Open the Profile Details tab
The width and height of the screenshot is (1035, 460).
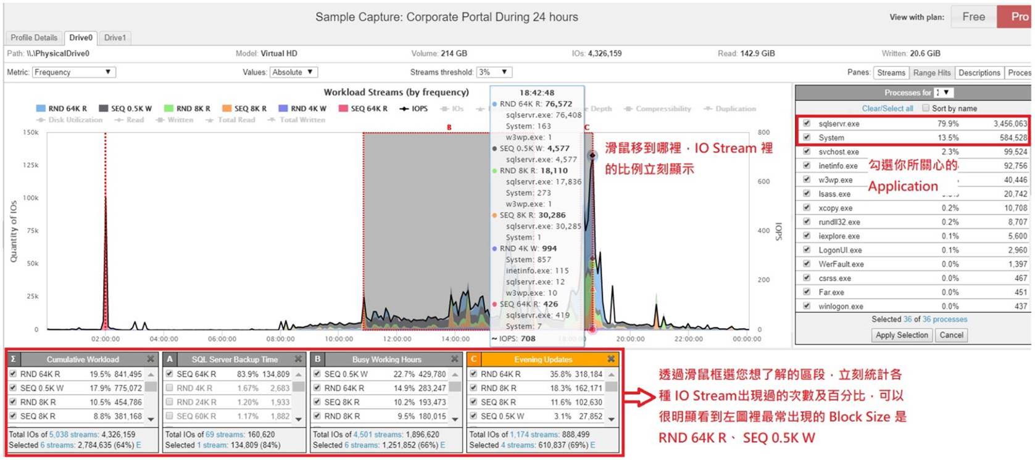click(x=34, y=38)
